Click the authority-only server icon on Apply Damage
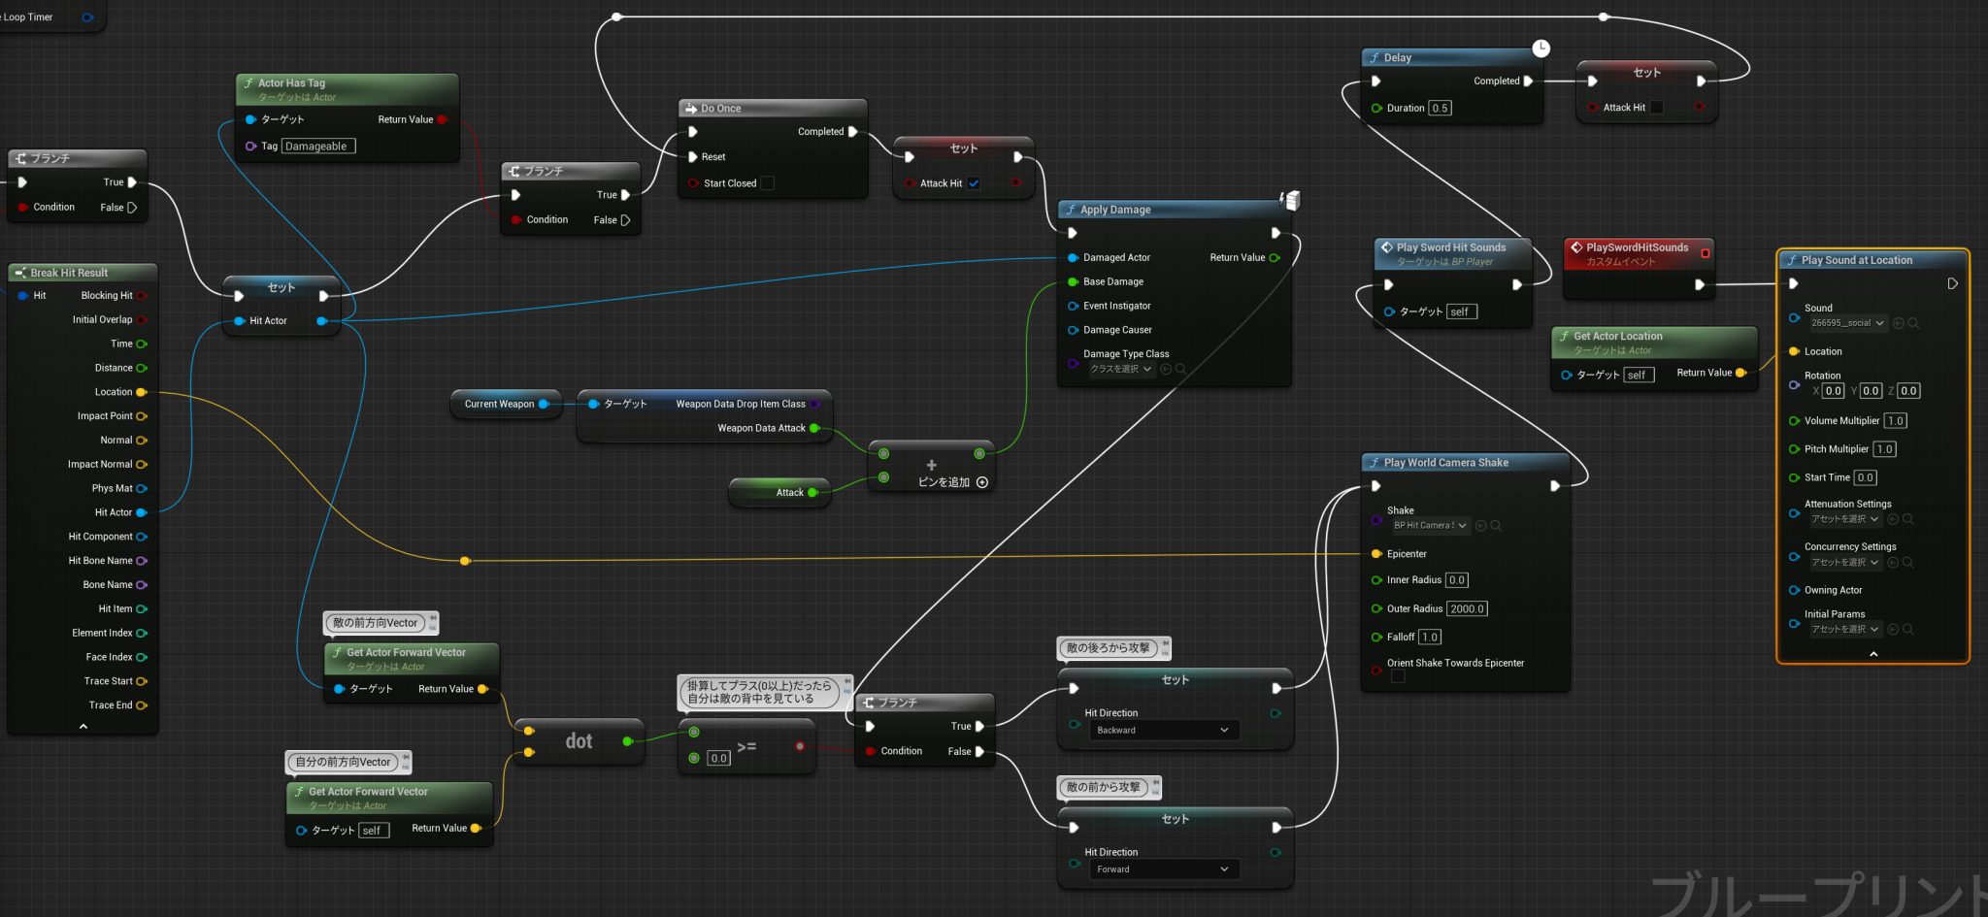The image size is (1988, 917). (1290, 200)
